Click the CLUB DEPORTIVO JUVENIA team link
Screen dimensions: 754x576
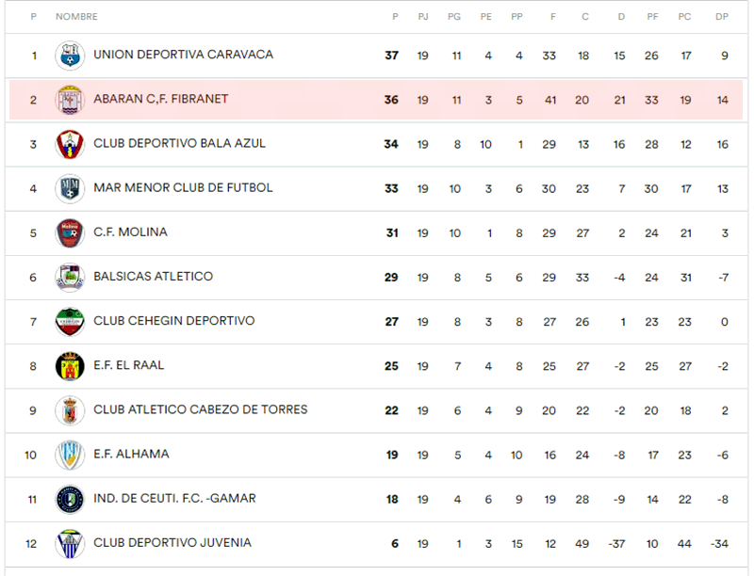(x=172, y=543)
